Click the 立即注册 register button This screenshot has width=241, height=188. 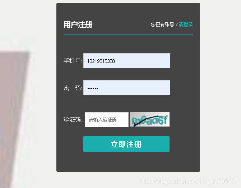tap(126, 144)
